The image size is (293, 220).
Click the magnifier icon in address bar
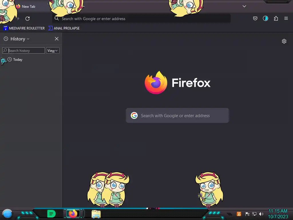[57, 19]
